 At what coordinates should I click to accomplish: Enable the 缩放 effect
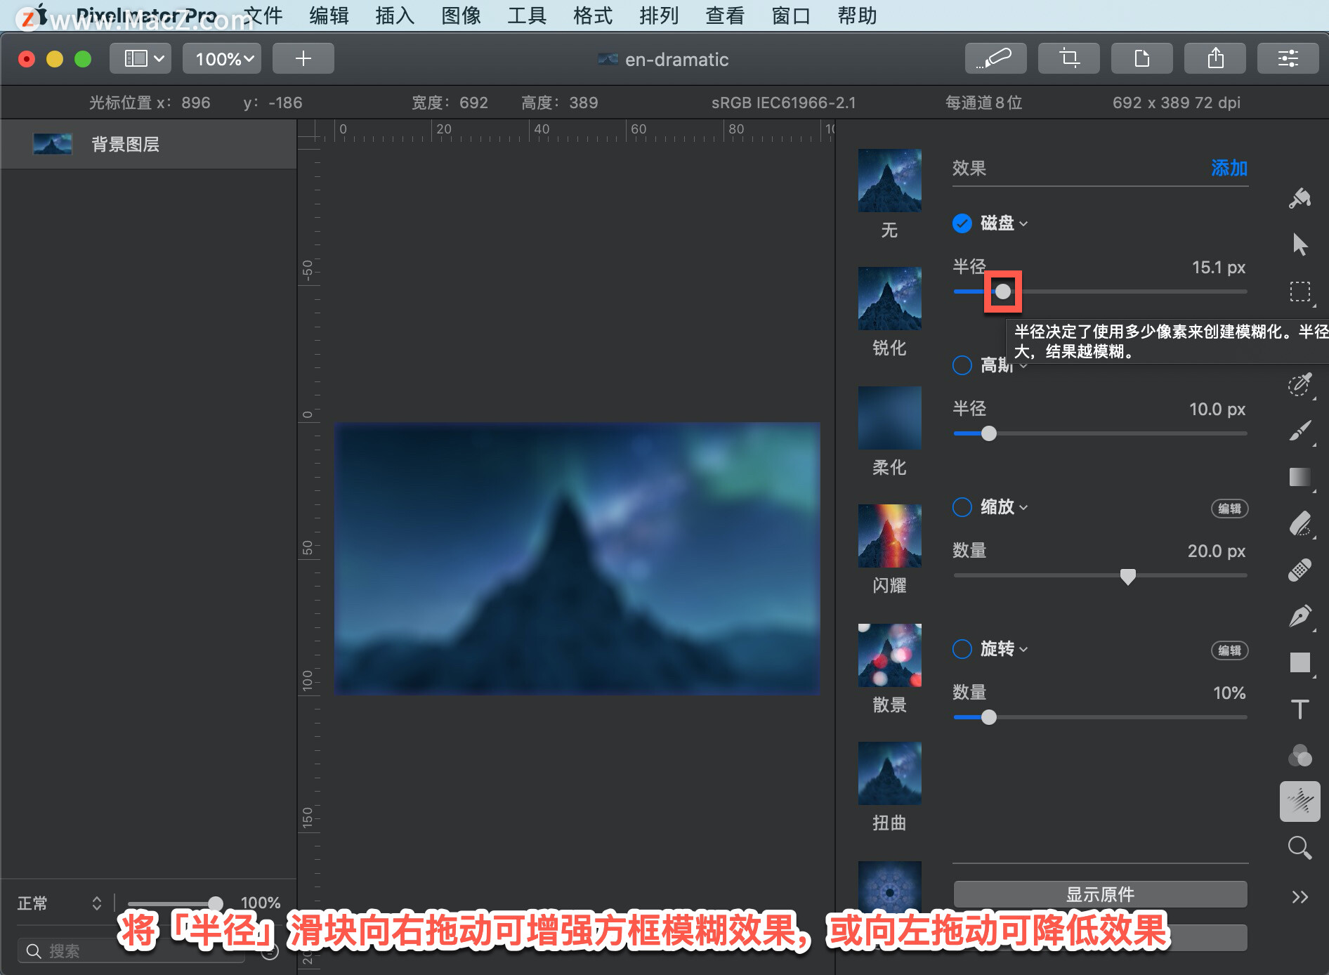[x=962, y=507]
